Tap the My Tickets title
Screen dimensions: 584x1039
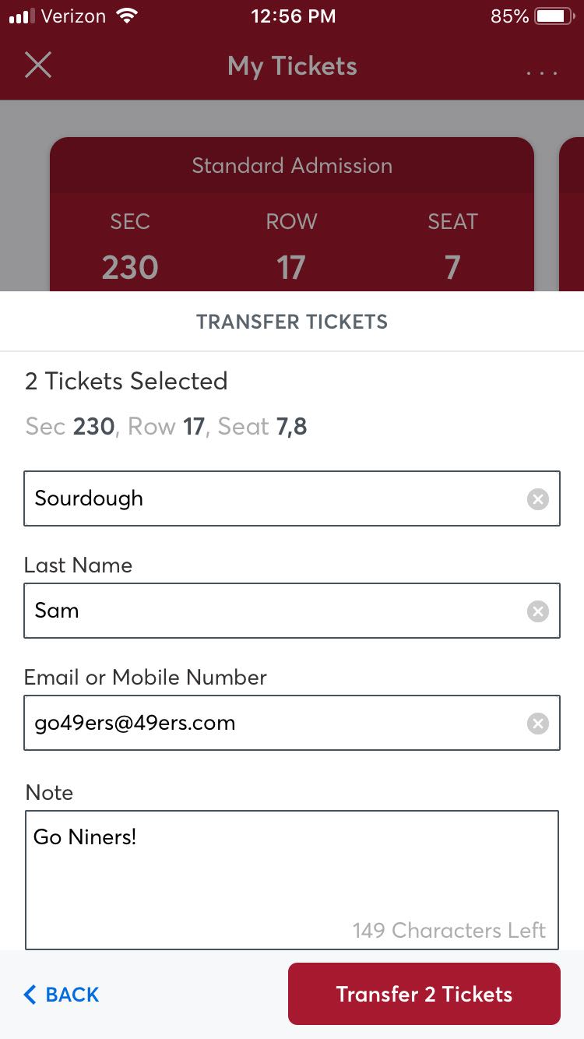tap(292, 66)
